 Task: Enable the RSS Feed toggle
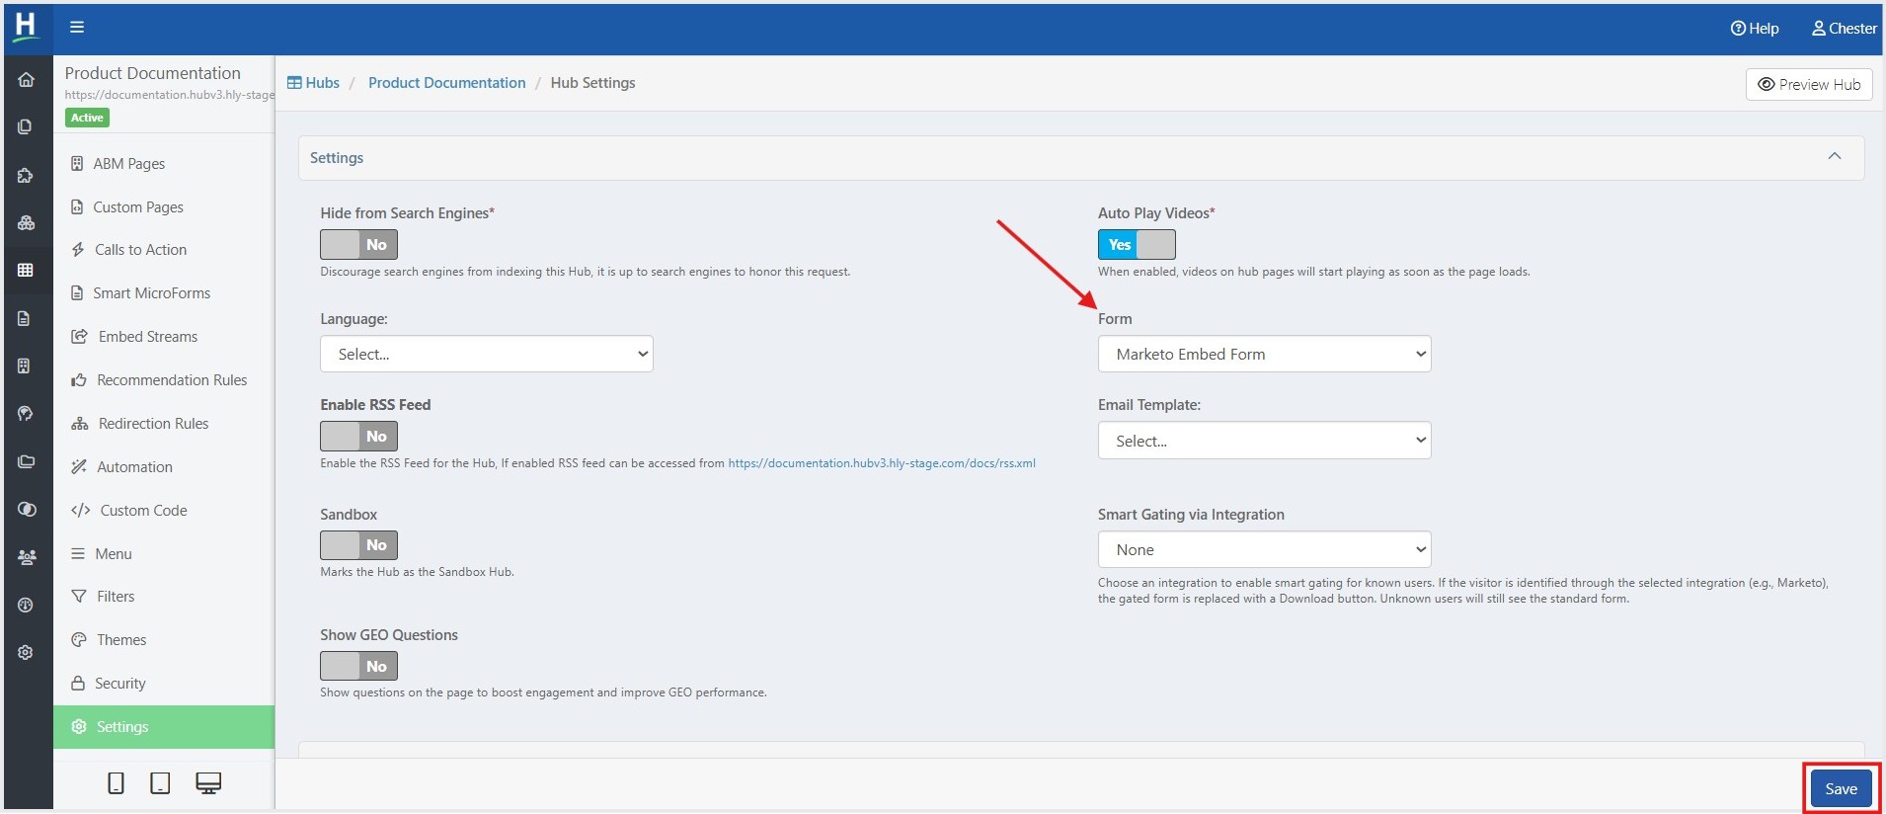pos(358,436)
